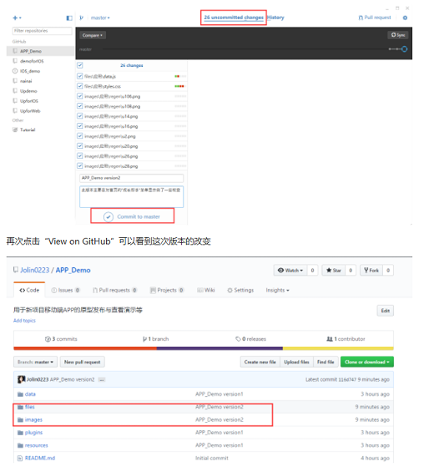This screenshot has height=472, width=424.
Task: Click the Upload files button
Action: coord(296,362)
